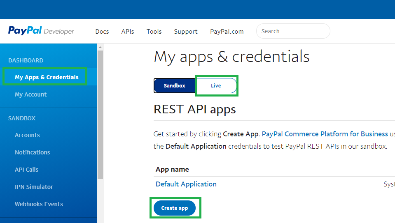Viewport: 395px width, 223px height.
Task: Open Sandbox Accounts in sidebar
Action: (27, 135)
